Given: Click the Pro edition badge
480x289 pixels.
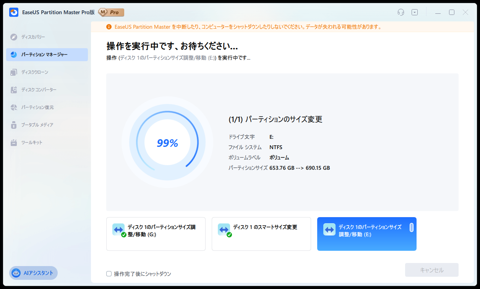Looking at the screenshot, I should (x=111, y=12).
